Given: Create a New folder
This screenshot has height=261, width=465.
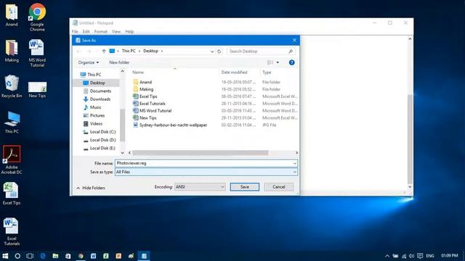Looking at the screenshot, I should (119, 62).
